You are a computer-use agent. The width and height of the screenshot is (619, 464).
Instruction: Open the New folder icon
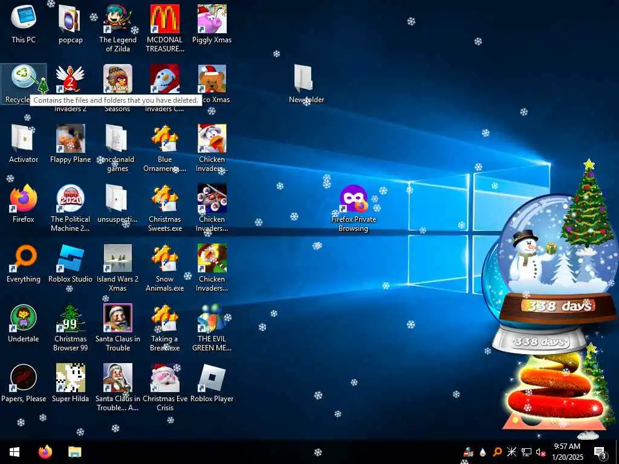pyautogui.click(x=306, y=83)
